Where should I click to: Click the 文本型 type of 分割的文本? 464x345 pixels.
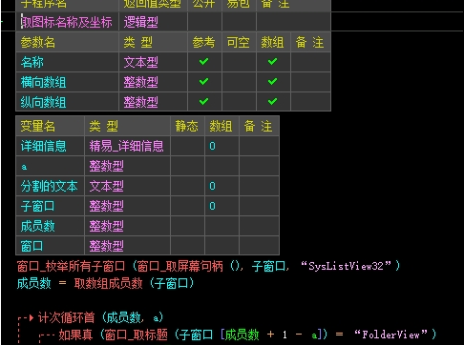tap(107, 186)
